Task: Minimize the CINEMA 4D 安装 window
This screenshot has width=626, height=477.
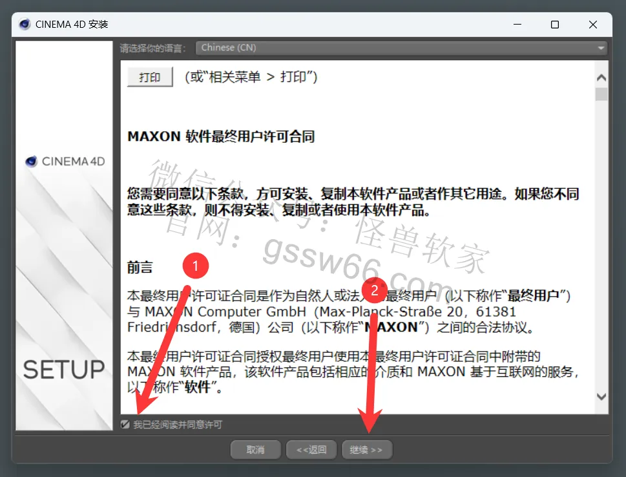Action: coord(517,25)
